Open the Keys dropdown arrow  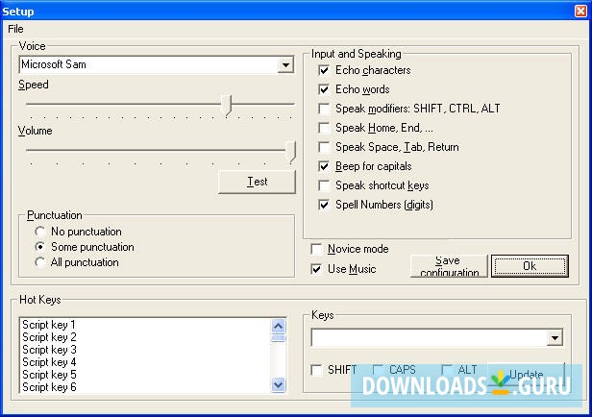555,338
